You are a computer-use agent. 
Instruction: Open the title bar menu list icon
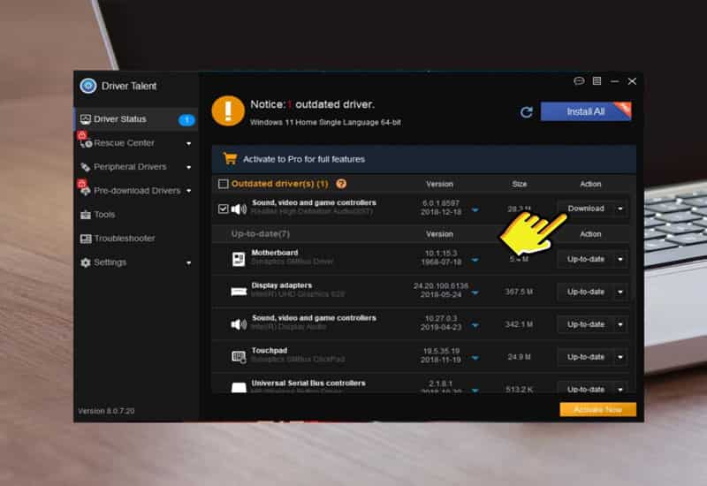click(x=597, y=81)
